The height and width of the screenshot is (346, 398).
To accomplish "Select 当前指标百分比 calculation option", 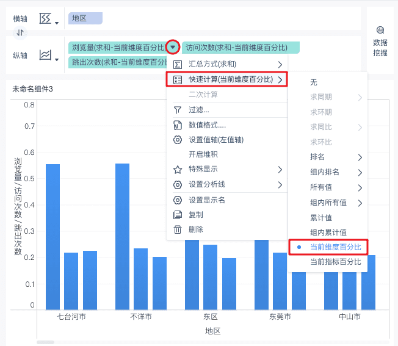I will pos(336,262).
